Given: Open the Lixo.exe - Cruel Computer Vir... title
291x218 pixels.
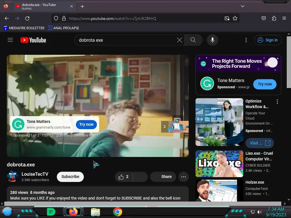Looking at the screenshot, I should pyautogui.click(x=259, y=156).
